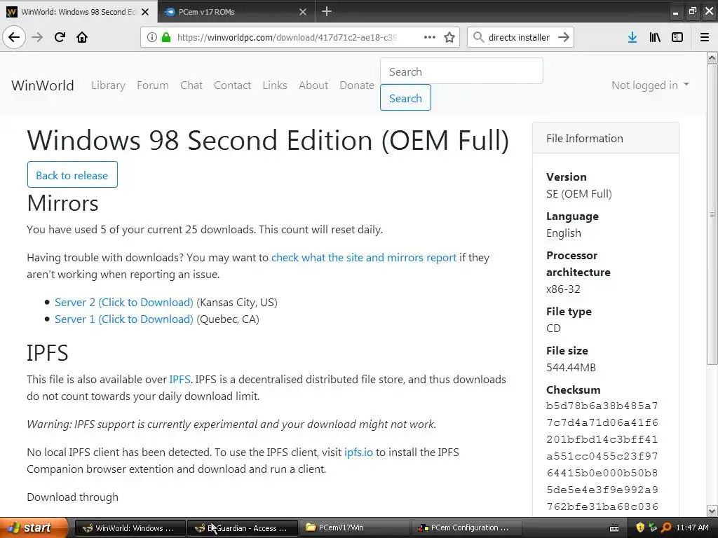Download from Server 1 Quebec
Viewport: 718px width, 538px height.
[123, 319]
